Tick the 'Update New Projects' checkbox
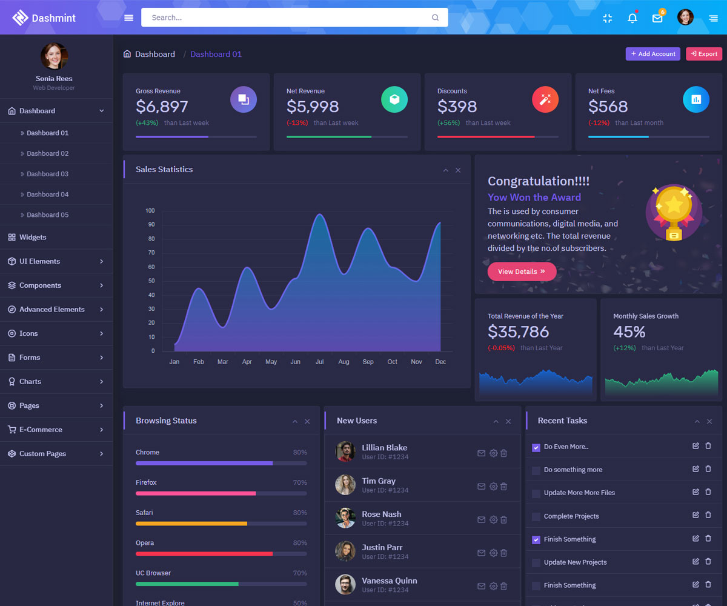Screen dimensions: 727x606 [x=536, y=563]
